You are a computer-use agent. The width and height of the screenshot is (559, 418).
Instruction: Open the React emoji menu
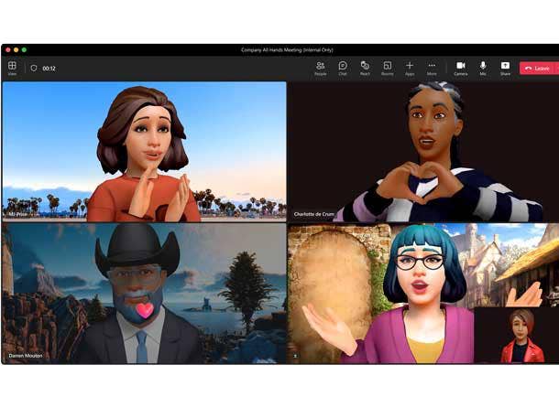(x=365, y=67)
